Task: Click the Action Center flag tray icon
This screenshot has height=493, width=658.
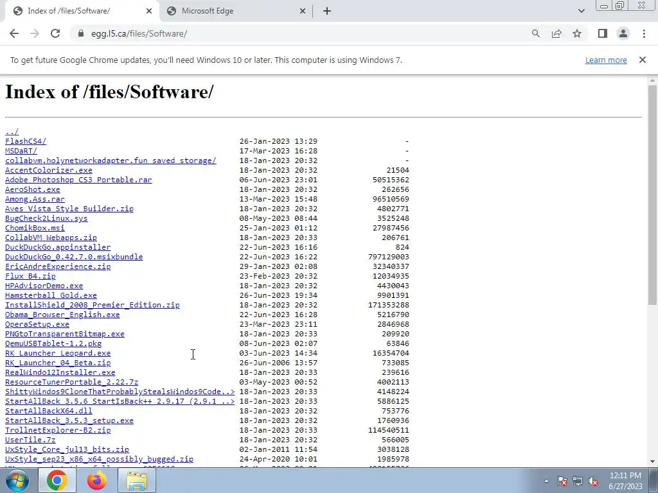Action: point(562,481)
